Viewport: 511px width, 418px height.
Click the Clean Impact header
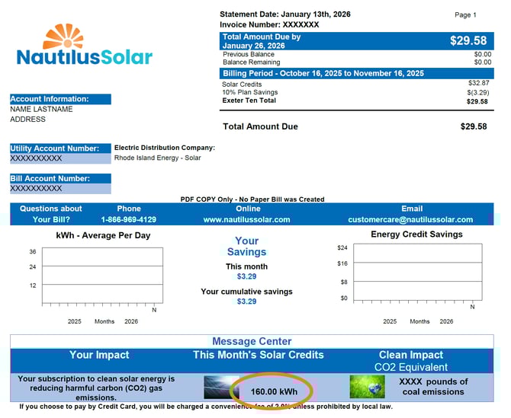click(x=410, y=355)
